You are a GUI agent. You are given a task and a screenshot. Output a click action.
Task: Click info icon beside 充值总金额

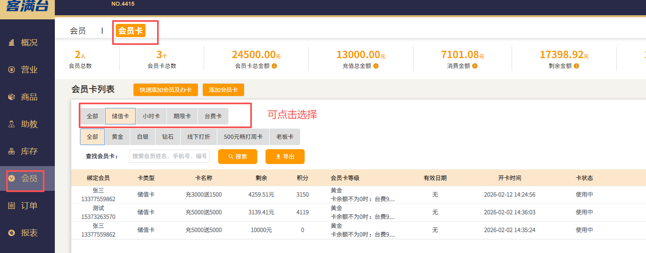click(x=376, y=66)
